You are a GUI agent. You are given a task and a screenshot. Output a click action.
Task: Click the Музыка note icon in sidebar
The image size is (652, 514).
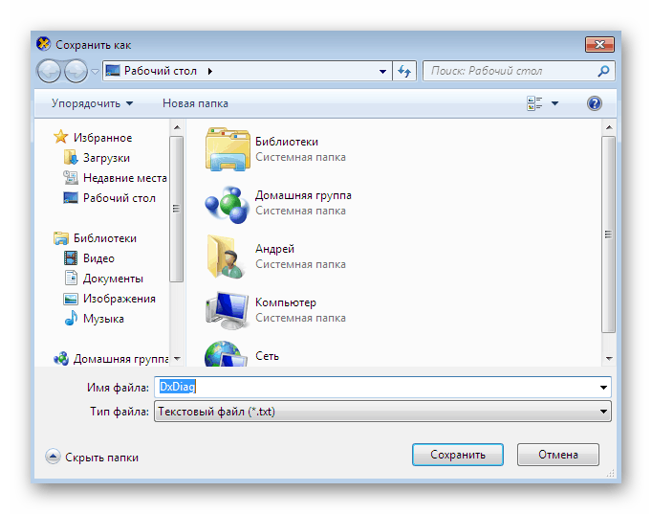click(71, 319)
